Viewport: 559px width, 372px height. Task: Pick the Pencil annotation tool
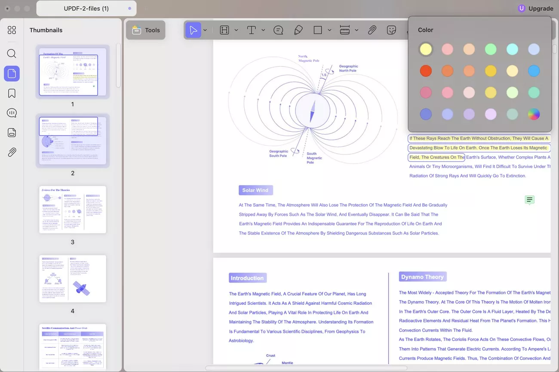coord(298,30)
